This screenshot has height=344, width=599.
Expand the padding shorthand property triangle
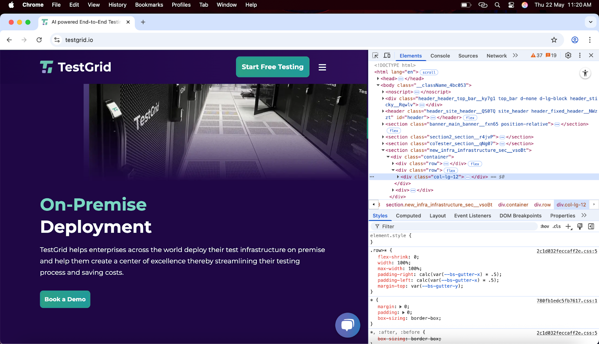coord(403,313)
